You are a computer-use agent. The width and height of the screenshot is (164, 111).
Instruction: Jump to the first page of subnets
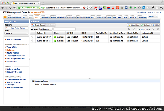coord(129,29)
